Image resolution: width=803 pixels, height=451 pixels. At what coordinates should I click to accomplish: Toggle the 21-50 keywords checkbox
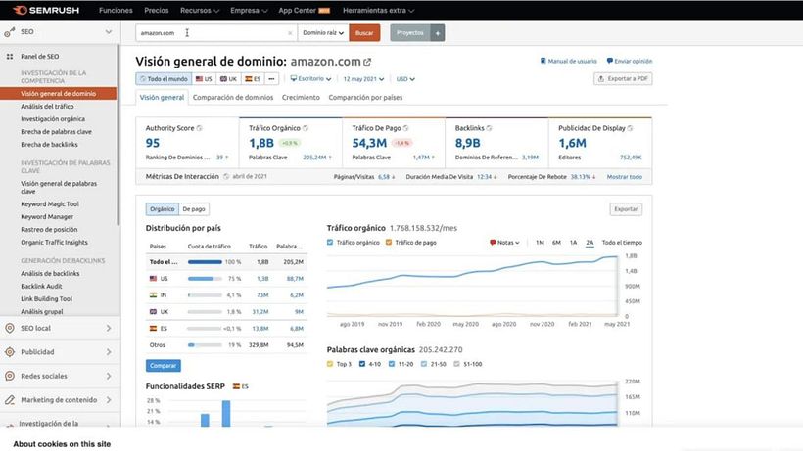[x=424, y=364]
